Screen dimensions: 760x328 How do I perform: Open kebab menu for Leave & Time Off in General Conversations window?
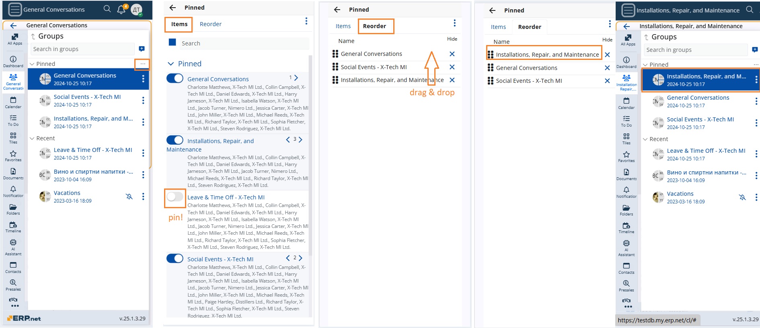[143, 153]
